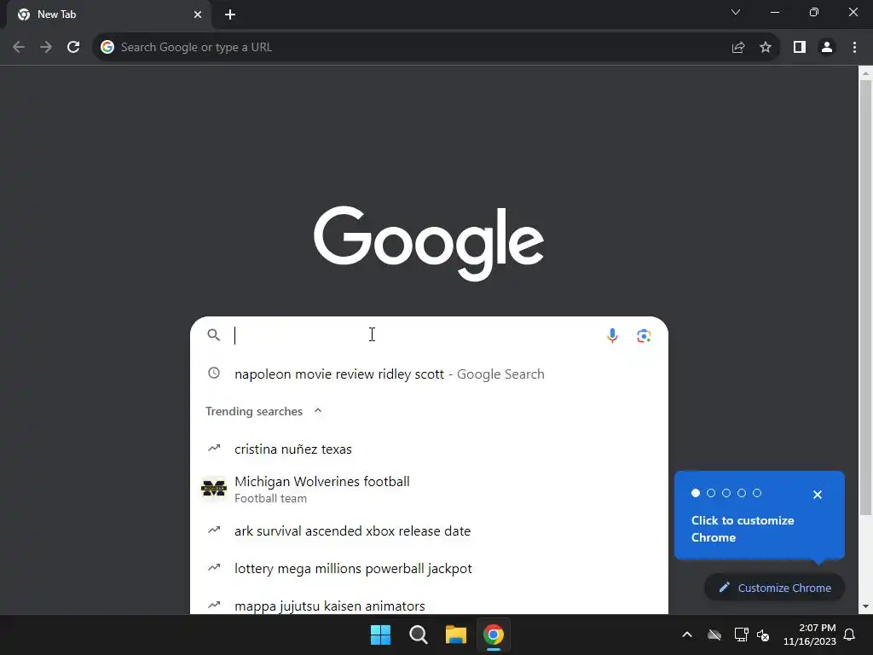
Task: Click the magnifier icon in search box
Action: click(214, 334)
